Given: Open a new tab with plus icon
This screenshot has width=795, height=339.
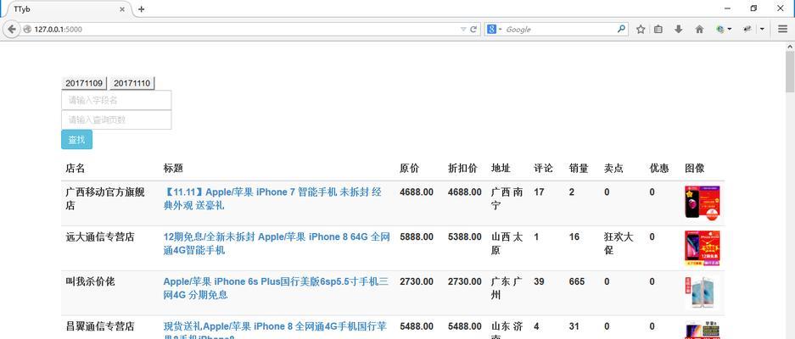Looking at the screenshot, I should (x=141, y=9).
